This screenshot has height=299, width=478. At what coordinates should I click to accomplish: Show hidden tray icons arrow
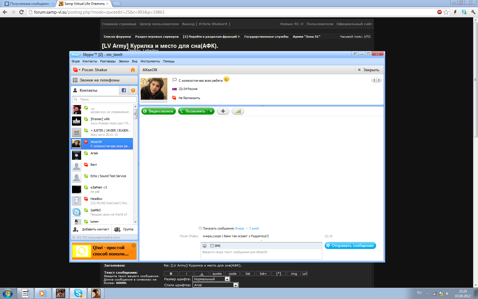tap(427, 294)
